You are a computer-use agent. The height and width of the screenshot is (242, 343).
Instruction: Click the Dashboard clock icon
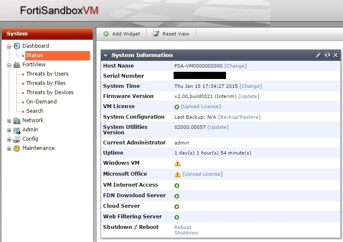pyautogui.click(x=17, y=46)
